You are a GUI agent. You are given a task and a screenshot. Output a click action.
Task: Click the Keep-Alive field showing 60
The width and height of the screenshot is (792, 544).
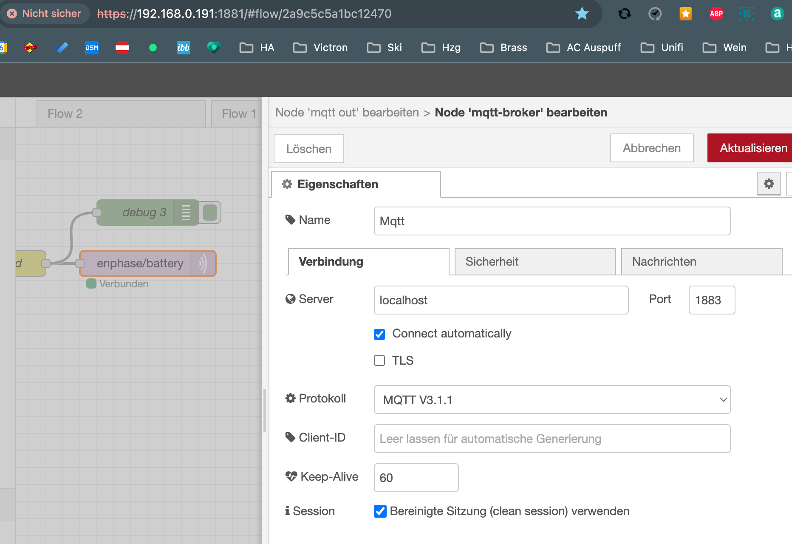click(x=416, y=478)
